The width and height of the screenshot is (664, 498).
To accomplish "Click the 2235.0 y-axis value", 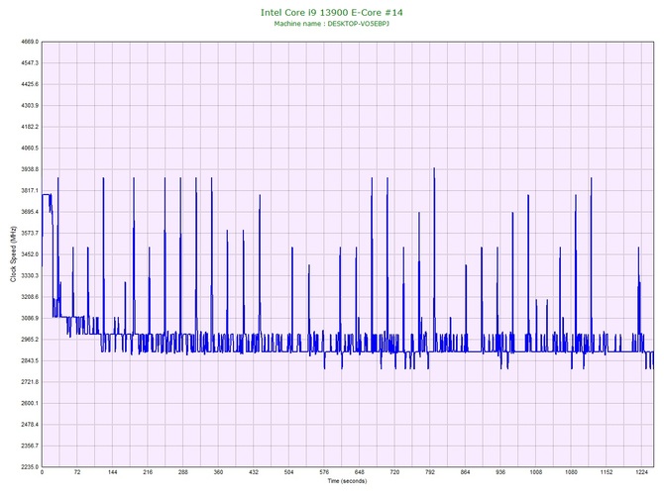I will point(30,466).
